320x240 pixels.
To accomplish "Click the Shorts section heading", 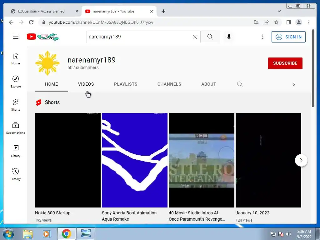I will tap(52, 102).
